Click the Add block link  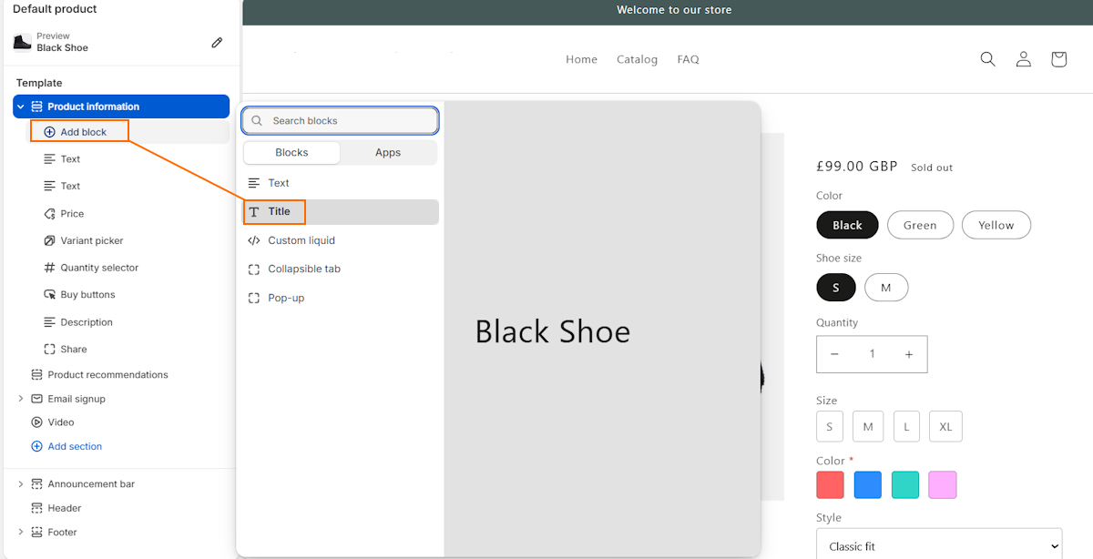coord(84,132)
